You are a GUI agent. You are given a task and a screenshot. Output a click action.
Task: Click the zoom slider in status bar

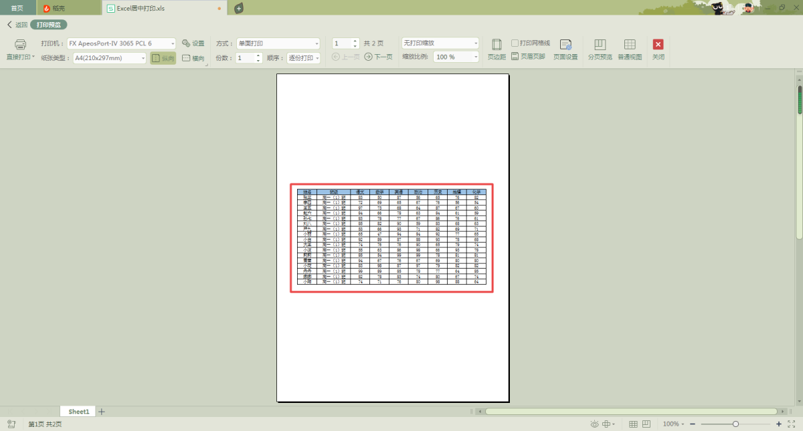tap(735, 424)
